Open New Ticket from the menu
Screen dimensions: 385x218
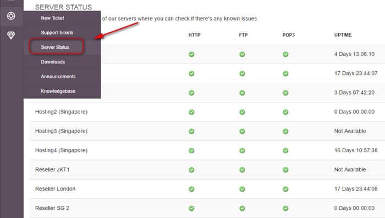53,18
